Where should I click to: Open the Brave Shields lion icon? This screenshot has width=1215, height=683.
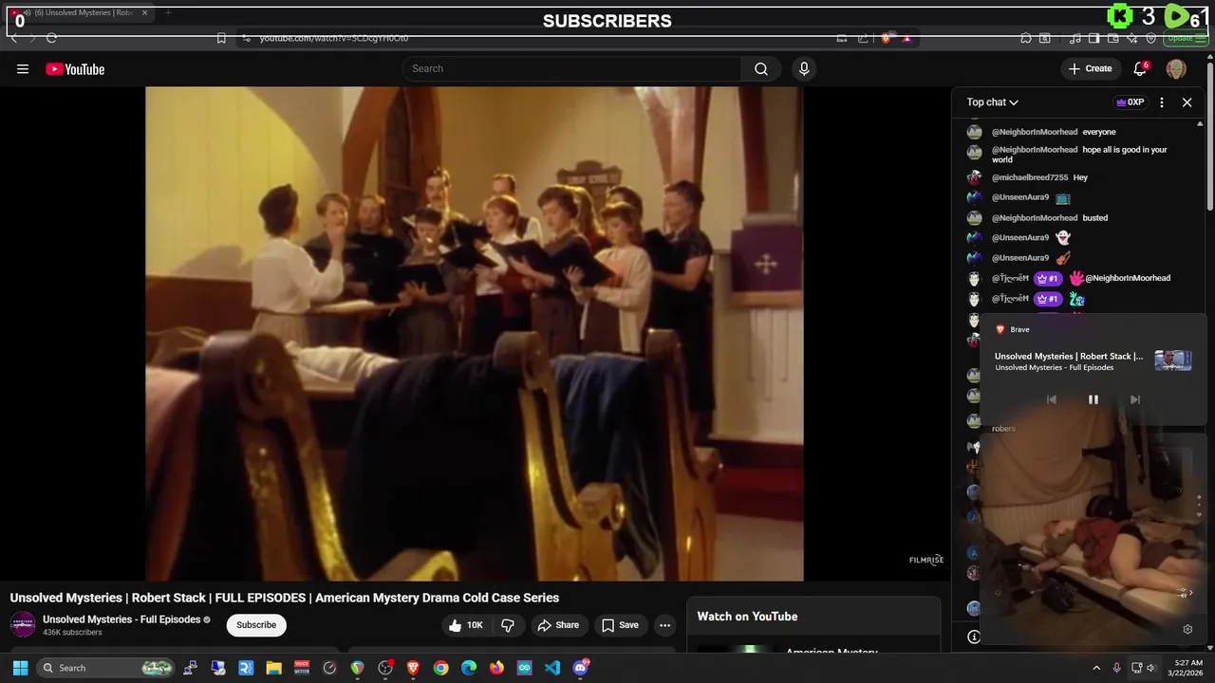pos(887,38)
